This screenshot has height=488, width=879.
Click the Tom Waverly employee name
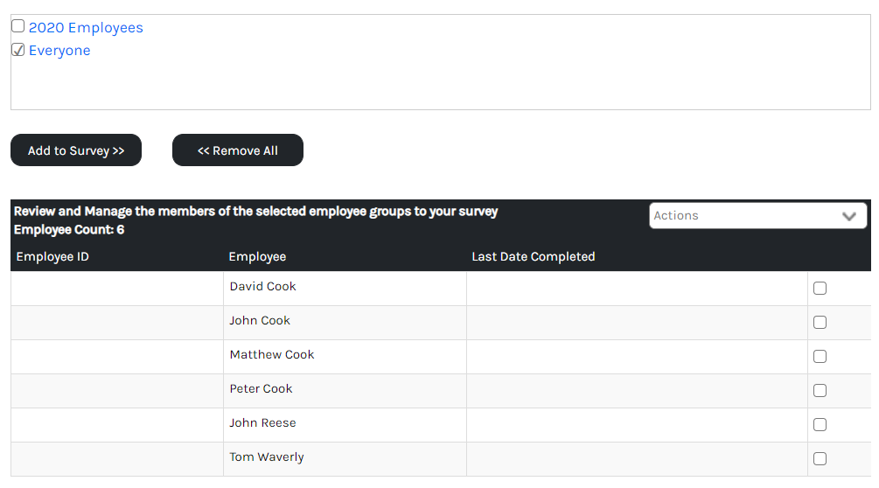[266, 457]
